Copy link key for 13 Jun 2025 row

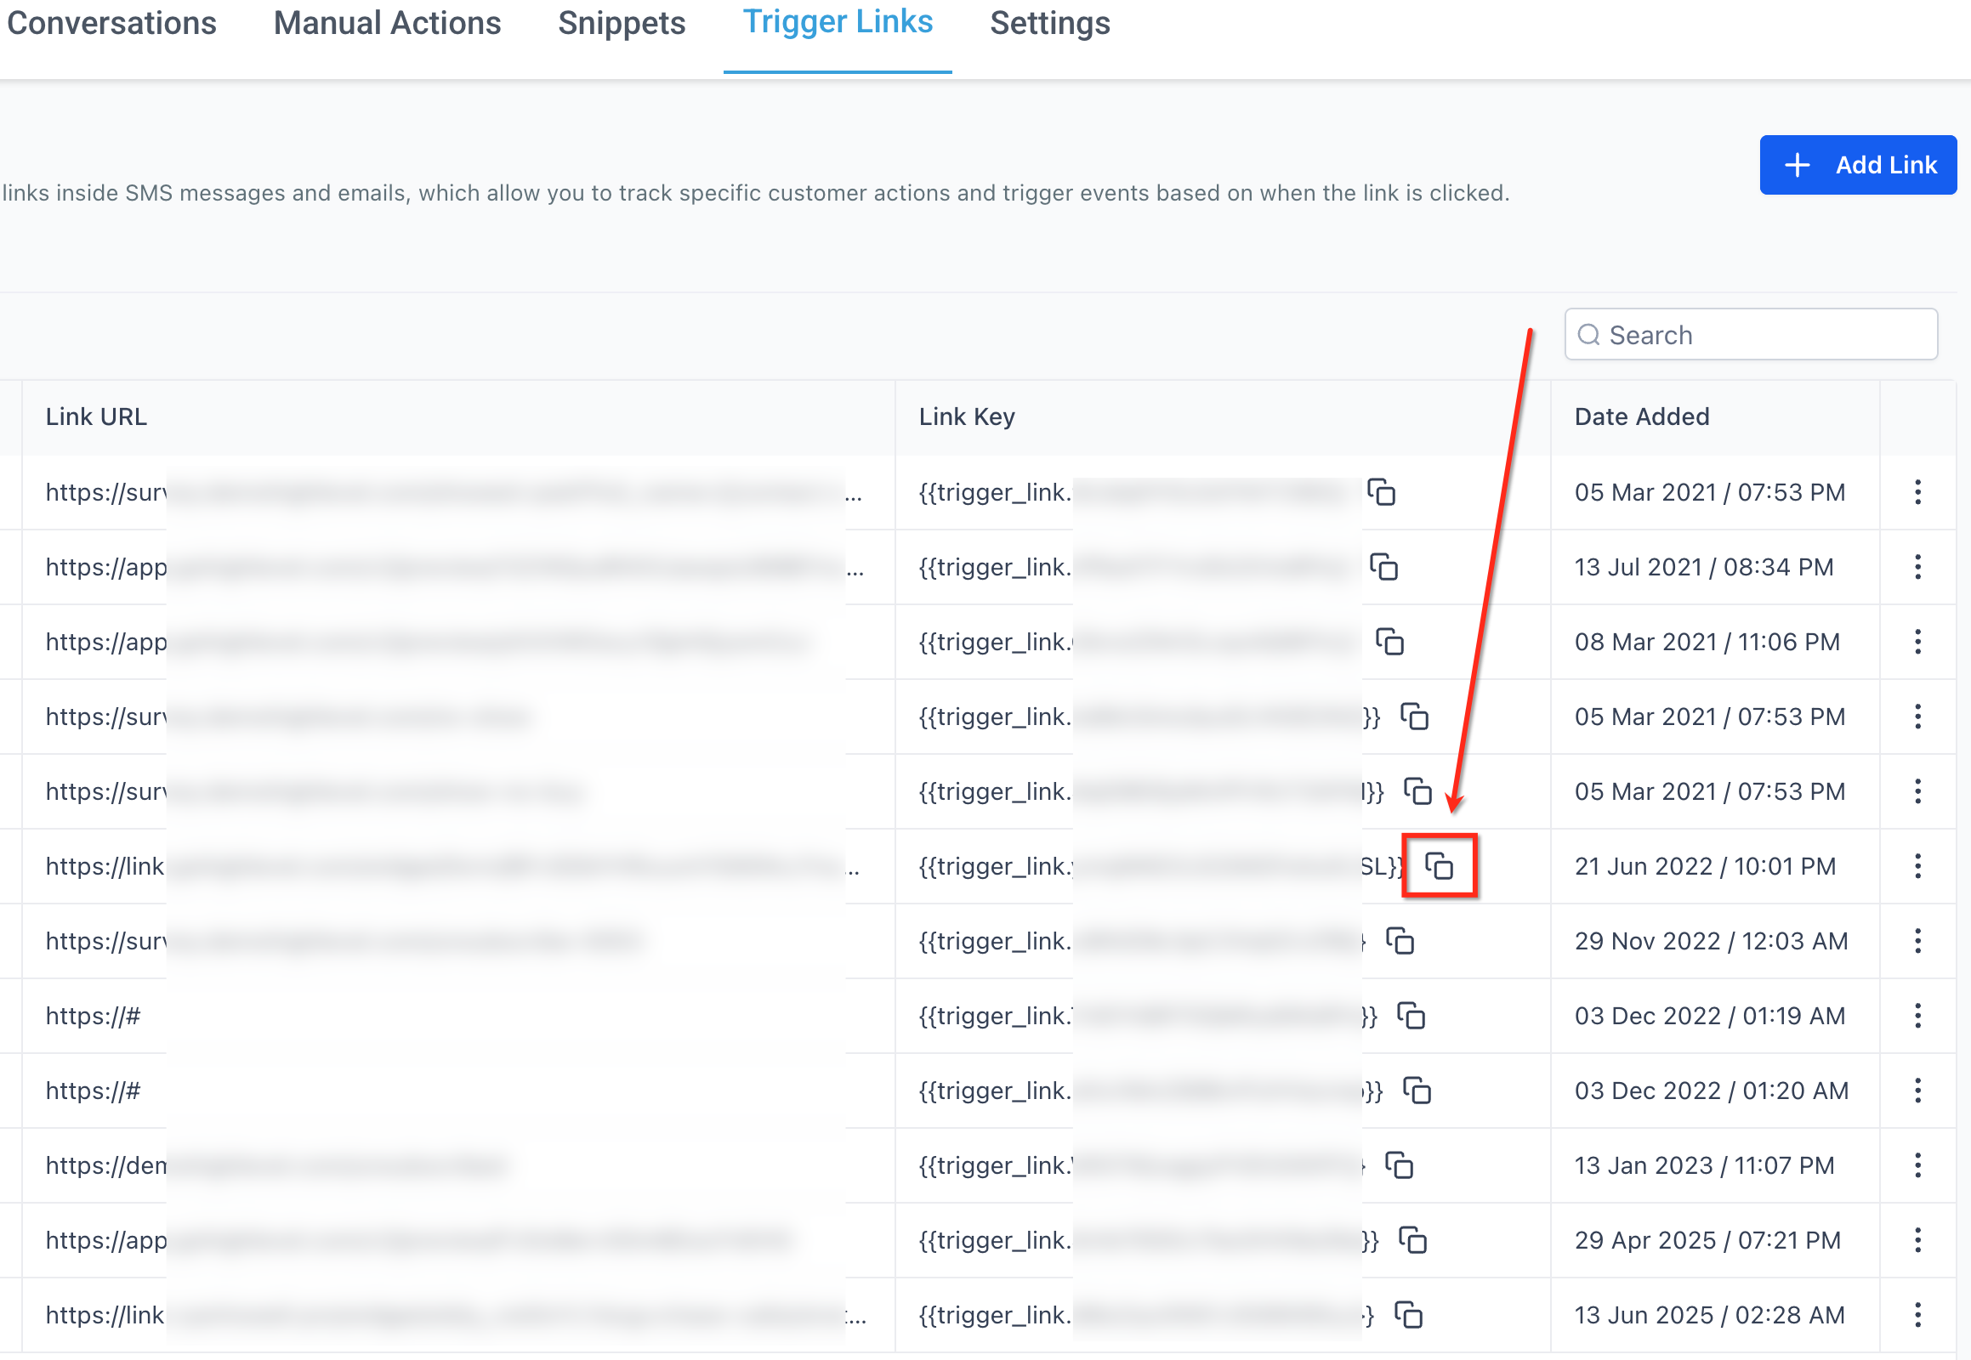coord(1408,1315)
